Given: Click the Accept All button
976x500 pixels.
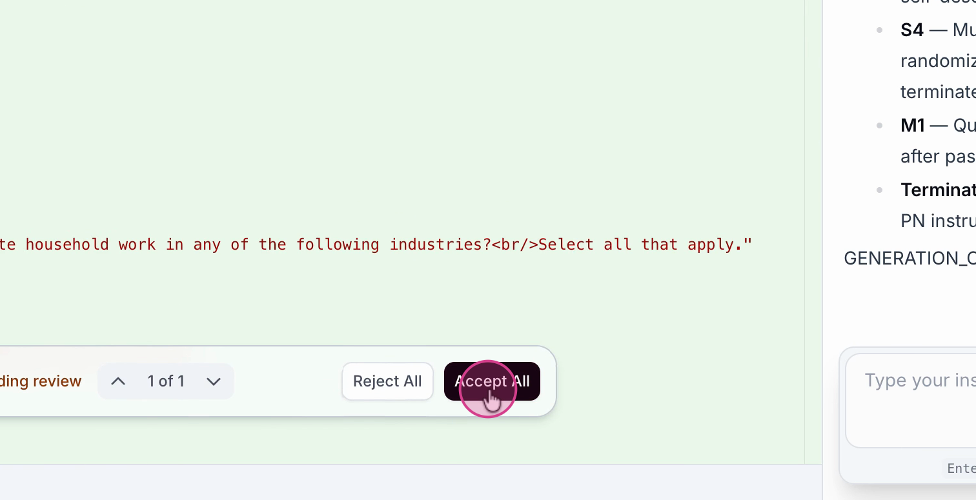Looking at the screenshot, I should (x=492, y=381).
